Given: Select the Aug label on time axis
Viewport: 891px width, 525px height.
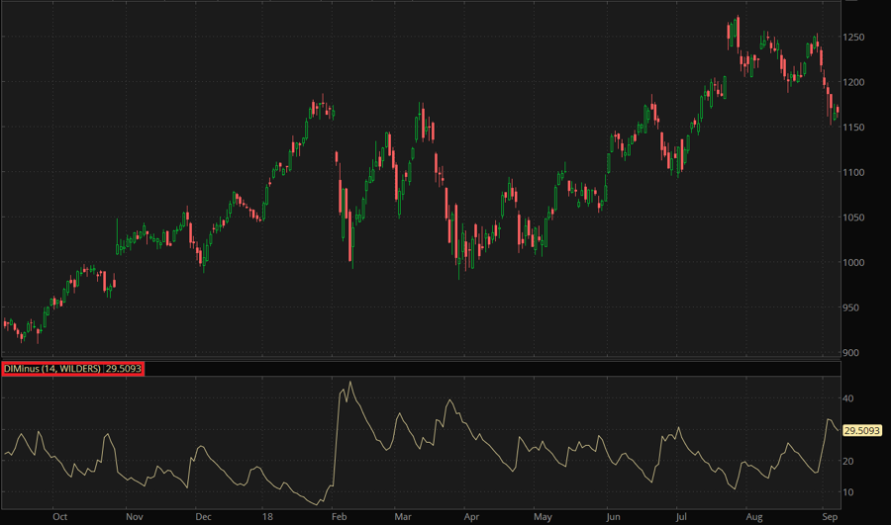Looking at the screenshot, I should [754, 516].
